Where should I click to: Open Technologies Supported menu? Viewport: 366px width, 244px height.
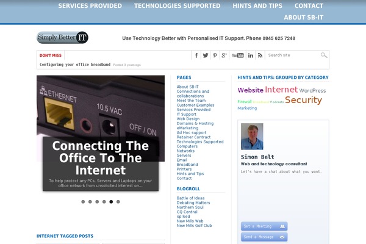coord(177,6)
